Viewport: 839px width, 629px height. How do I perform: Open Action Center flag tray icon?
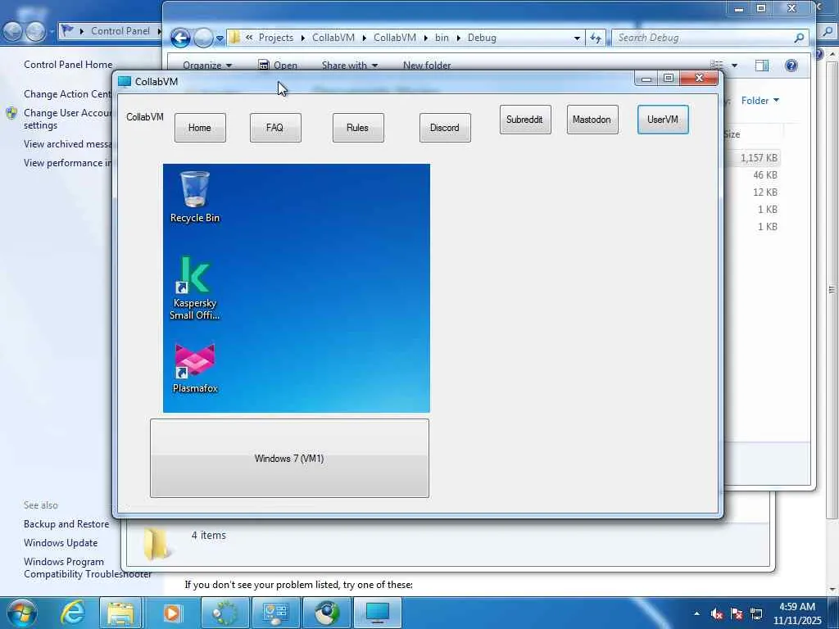[737, 614]
